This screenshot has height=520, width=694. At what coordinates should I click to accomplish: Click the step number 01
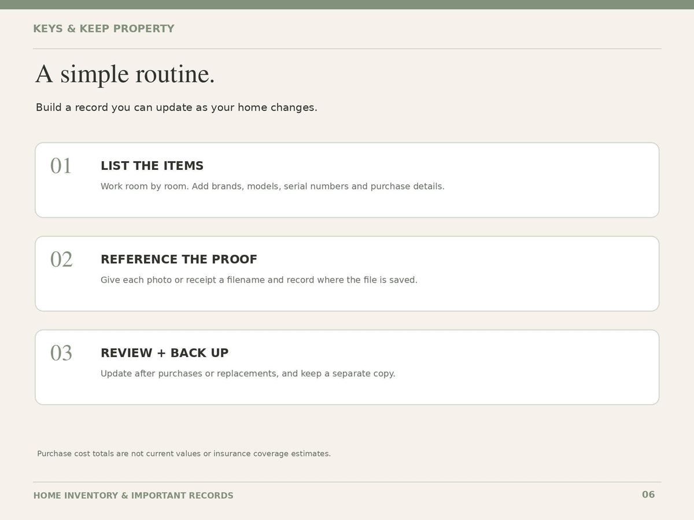[x=61, y=166]
